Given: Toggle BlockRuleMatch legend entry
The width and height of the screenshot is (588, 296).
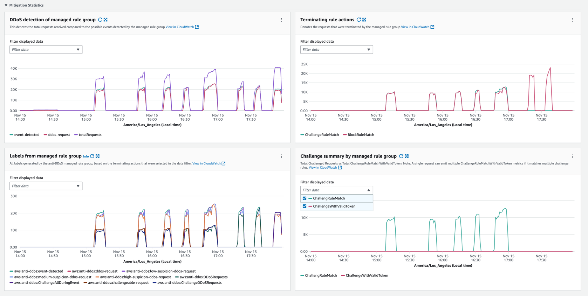Looking at the screenshot, I should [x=358, y=135].
